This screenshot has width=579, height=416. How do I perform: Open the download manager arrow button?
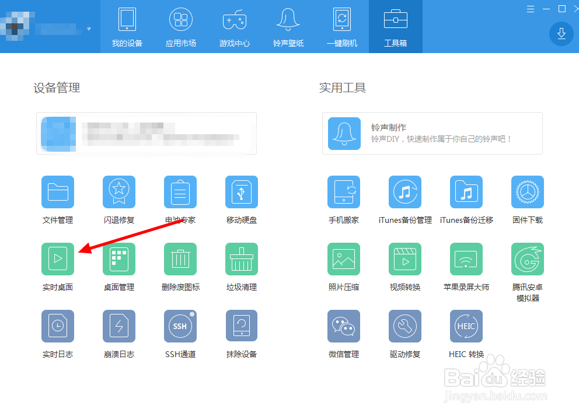[561, 34]
